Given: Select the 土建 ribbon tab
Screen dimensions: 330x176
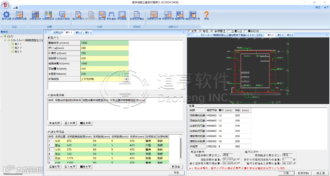Looking at the screenshot, I should pyautogui.click(x=15, y=8).
